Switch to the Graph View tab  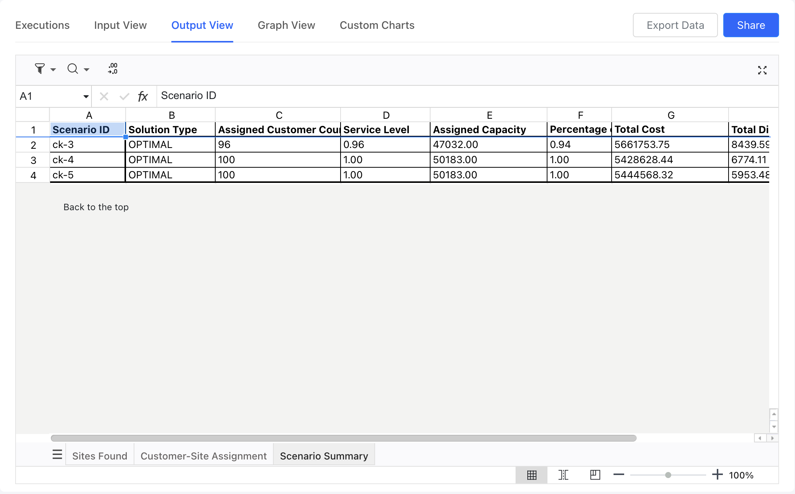tap(286, 25)
